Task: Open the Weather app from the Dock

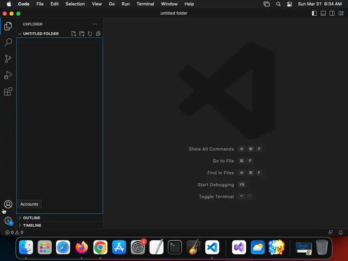Action: point(258,247)
